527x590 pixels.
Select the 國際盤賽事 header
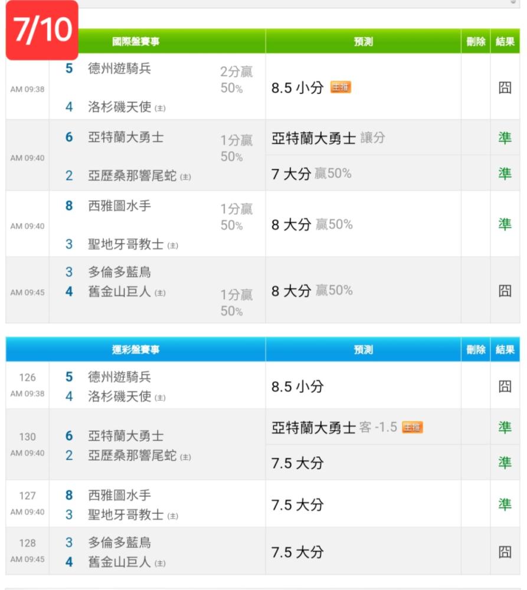tap(136, 41)
